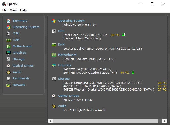Click the Windows 10 Pro 64-bit text

click(80, 25)
